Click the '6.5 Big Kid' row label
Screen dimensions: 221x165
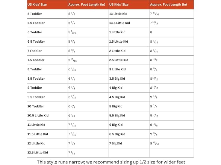click(x=129, y=134)
